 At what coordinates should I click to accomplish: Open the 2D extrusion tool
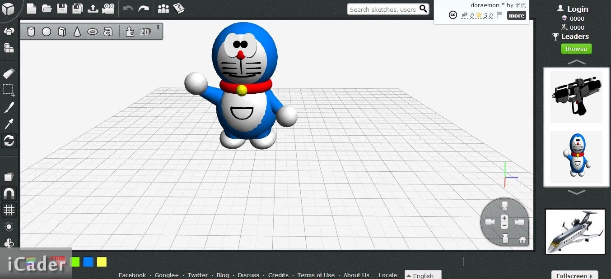[x=145, y=32]
